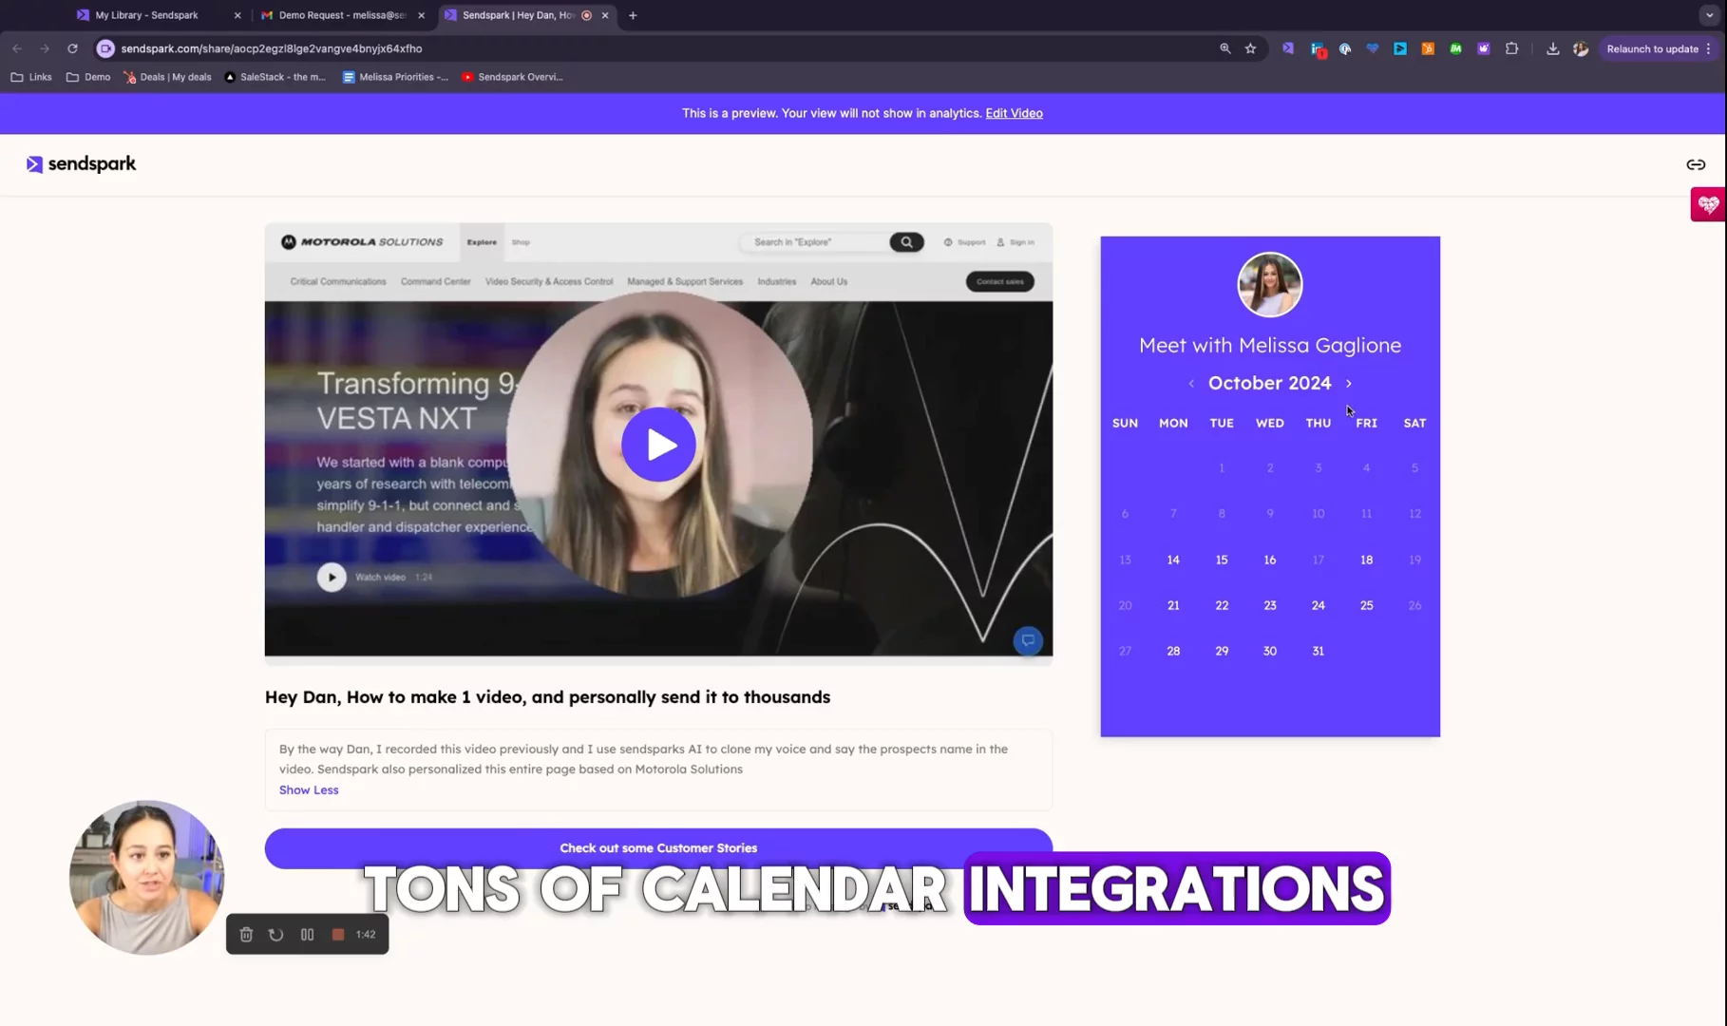Click the Edit Video link
The image size is (1727, 1026).
coord(1014,113)
